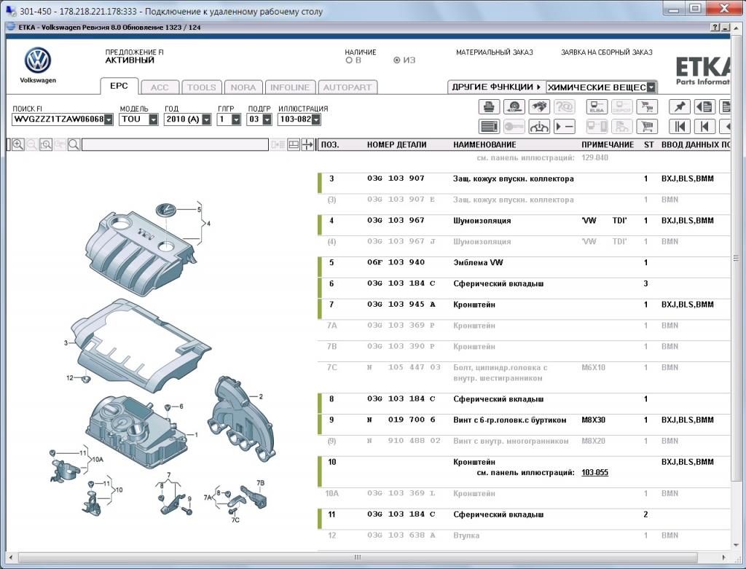Click the disc/CD icon next to print
The image size is (746, 569).
(514, 106)
